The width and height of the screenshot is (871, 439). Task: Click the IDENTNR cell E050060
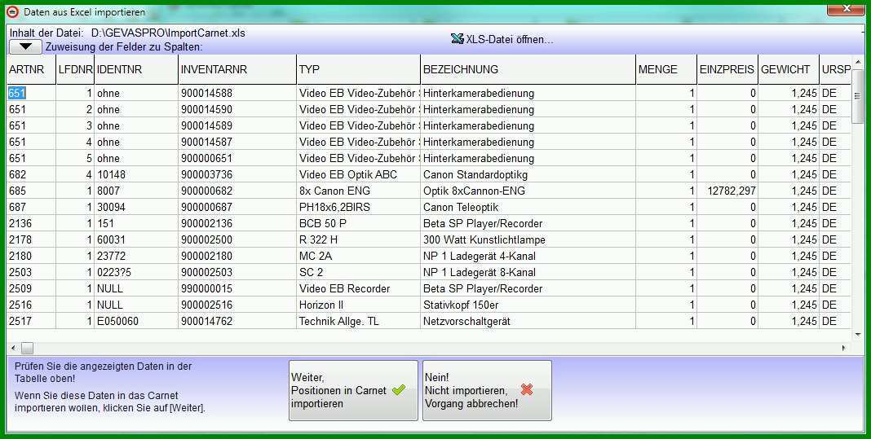click(137, 321)
